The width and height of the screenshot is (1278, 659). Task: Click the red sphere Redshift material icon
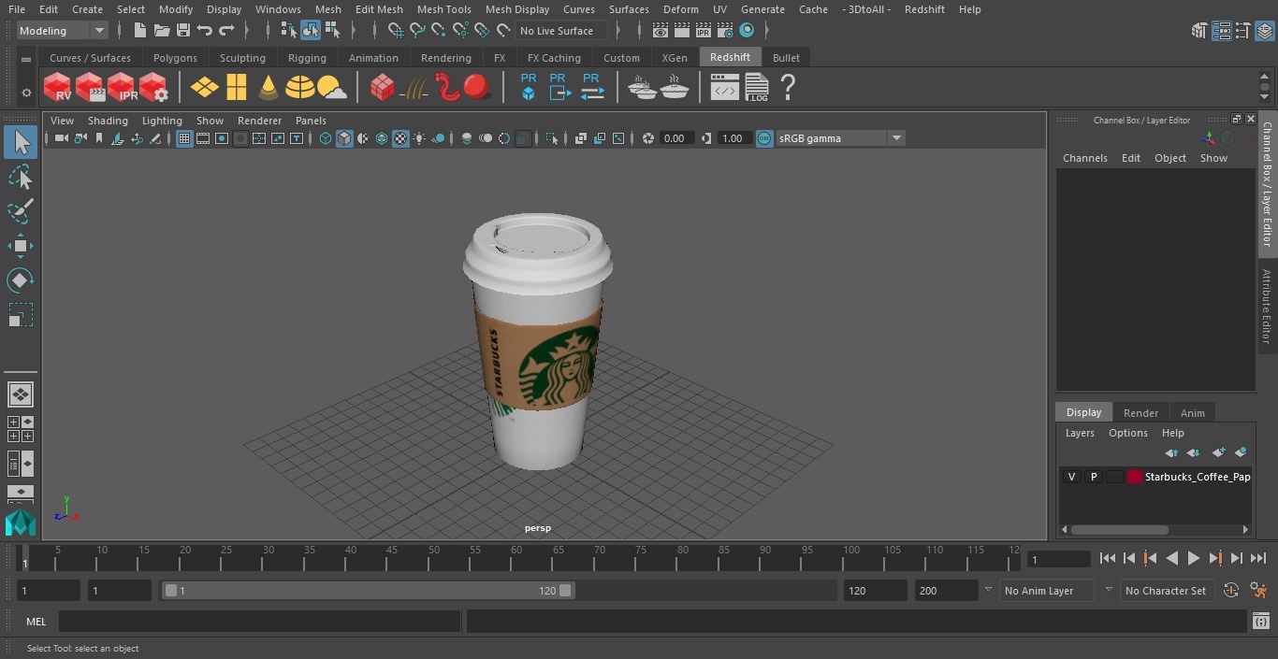coord(477,88)
